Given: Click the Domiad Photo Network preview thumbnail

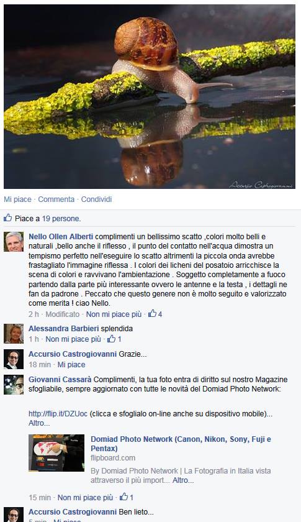Looking at the screenshot, I should [x=56, y=453].
